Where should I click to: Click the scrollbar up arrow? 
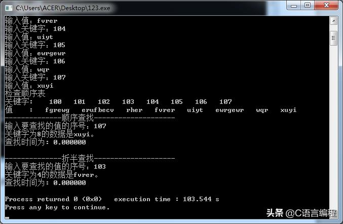point(333,21)
